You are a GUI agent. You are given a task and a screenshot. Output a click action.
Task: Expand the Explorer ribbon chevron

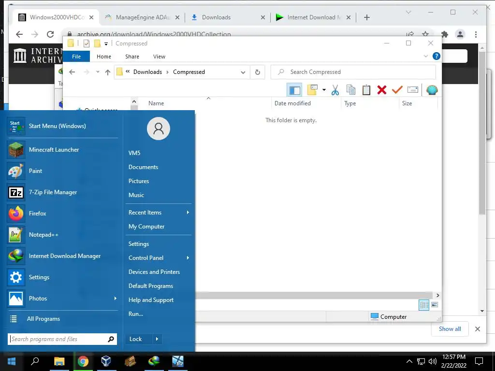(x=425, y=56)
